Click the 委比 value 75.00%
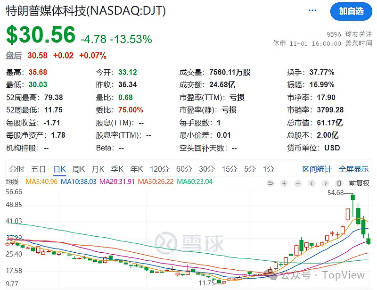Screen dimensions: 377x290 131,110
